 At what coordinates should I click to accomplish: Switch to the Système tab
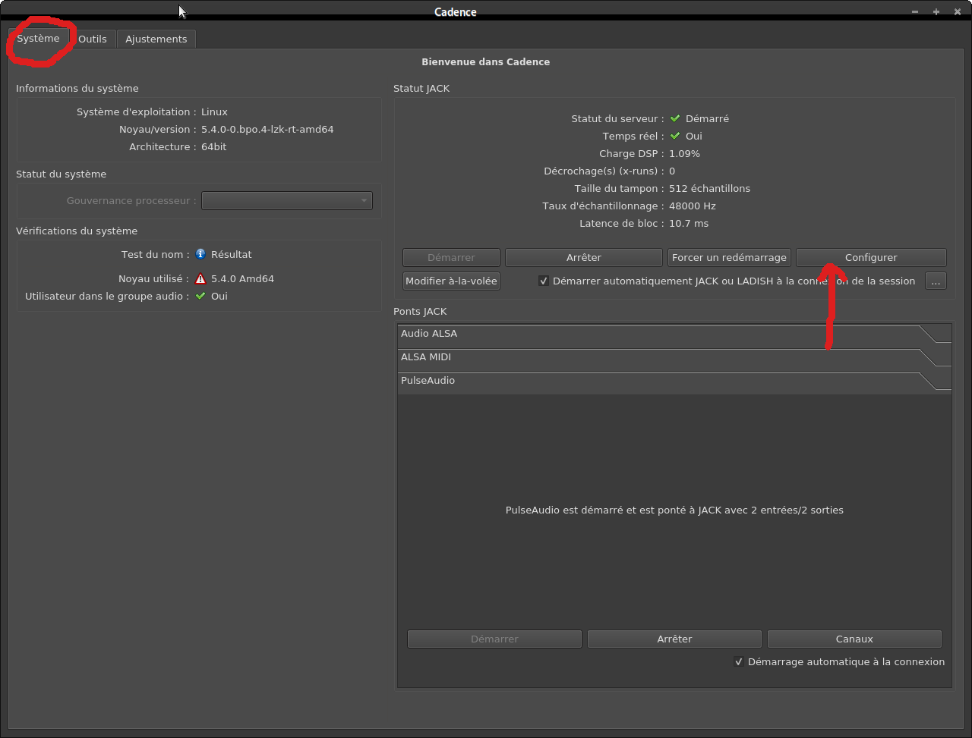click(x=38, y=38)
